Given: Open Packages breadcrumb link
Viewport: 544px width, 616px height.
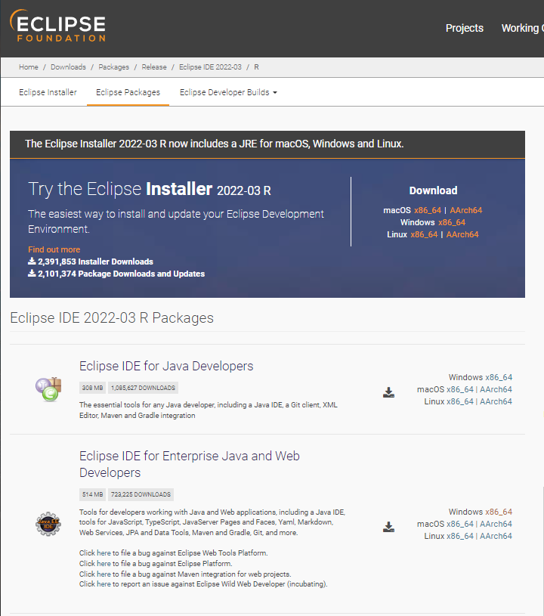Looking at the screenshot, I should (x=114, y=67).
